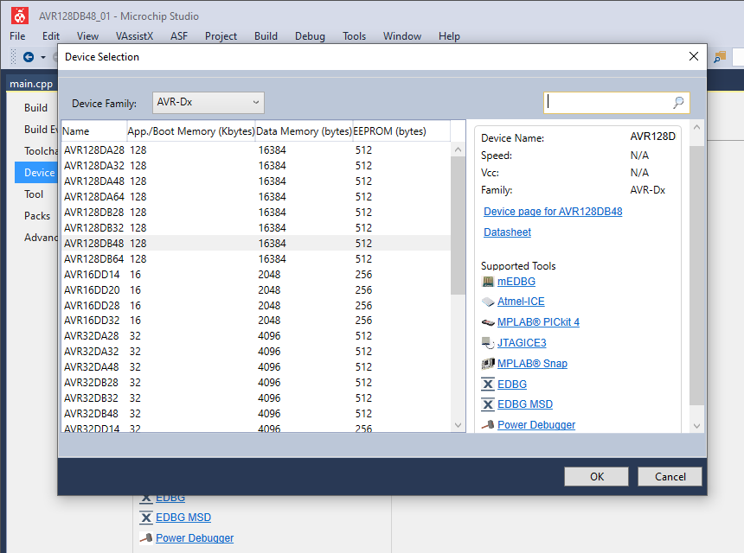Click the MPLAB PICkit 4 tool icon
The height and width of the screenshot is (553, 744).
(x=488, y=322)
